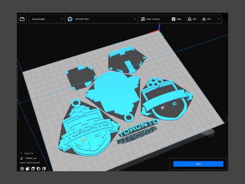Select the T-shaped model at top
245x184 pixels.
pyautogui.click(x=127, y=60)
